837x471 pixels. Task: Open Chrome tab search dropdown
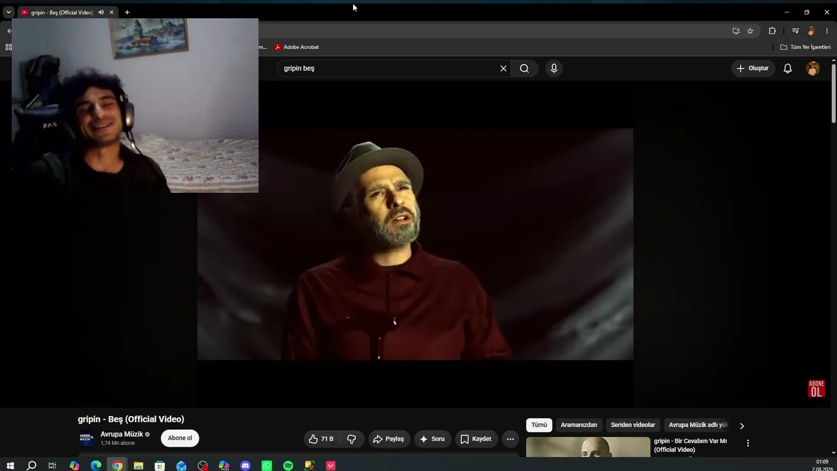tap(9, 12)
